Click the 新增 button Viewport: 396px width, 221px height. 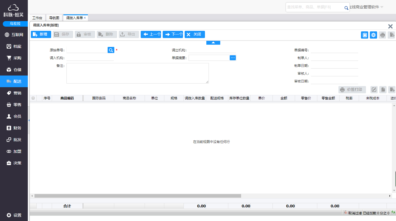click(41, 34)
